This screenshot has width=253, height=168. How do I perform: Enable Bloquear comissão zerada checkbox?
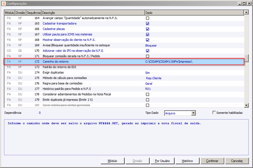coord(147,56)
